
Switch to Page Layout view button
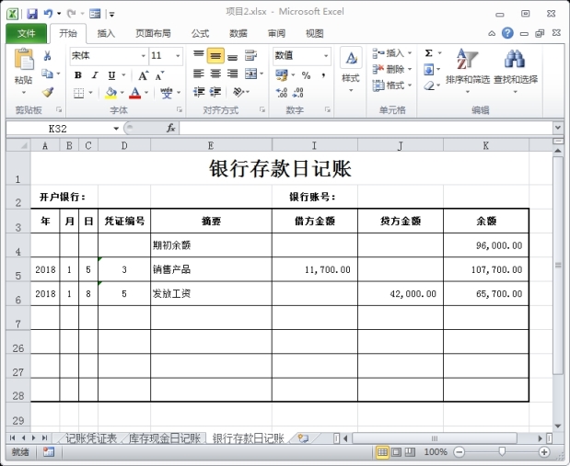[396, 452]
